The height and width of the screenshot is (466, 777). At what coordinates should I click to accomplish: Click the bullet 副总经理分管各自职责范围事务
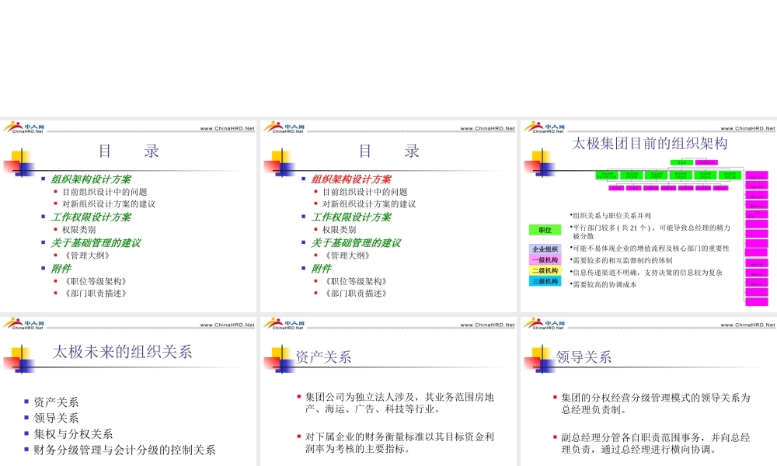(x=655, y=443)
